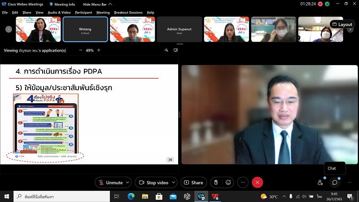Click the Share button
This screenshot has height=202, width=359.
click(193, 183)
